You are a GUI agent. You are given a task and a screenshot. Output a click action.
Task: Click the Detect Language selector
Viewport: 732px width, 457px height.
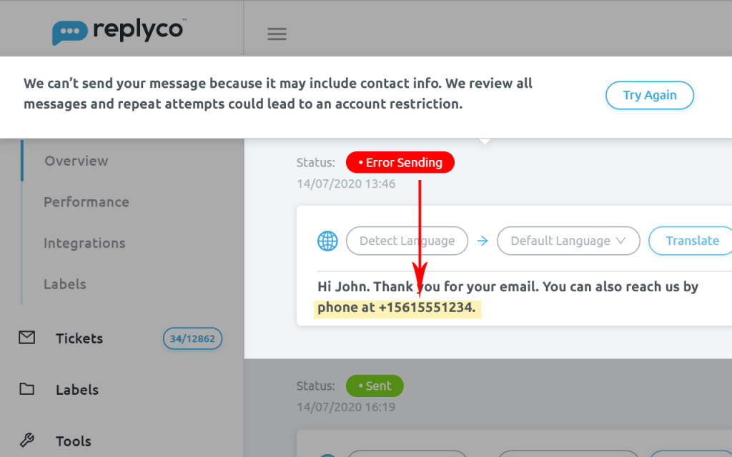[407, 241]
